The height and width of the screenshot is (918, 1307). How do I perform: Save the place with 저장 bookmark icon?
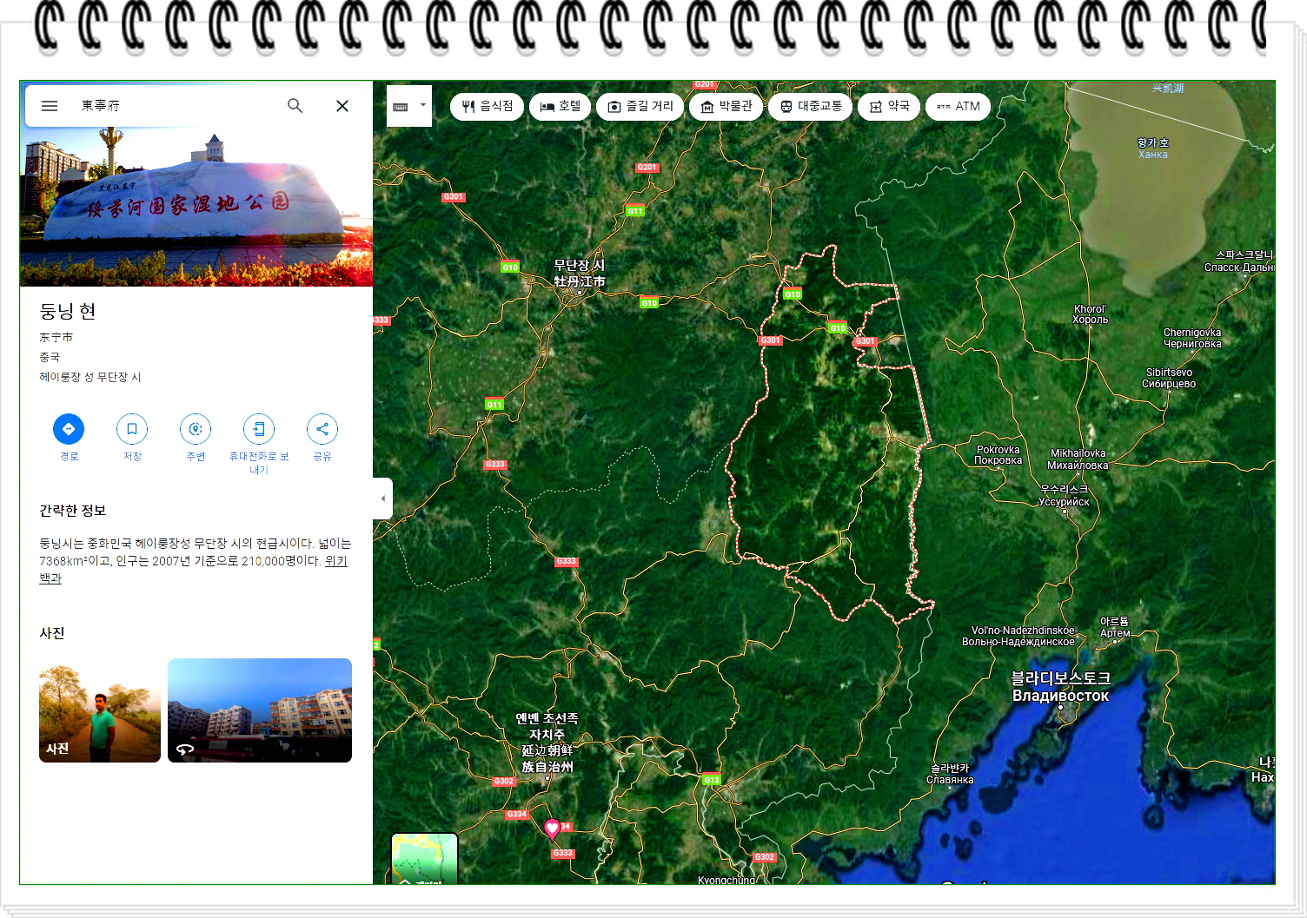(132, 429)
